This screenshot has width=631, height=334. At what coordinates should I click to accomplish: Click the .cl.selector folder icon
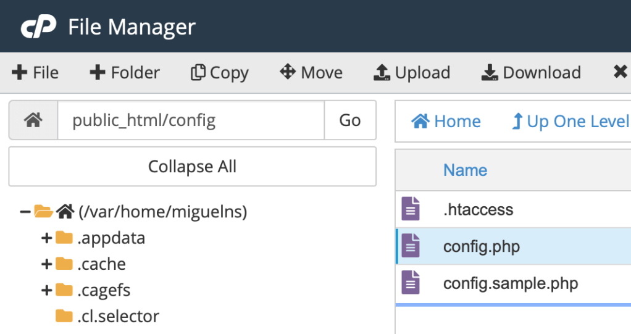(64, 316)
